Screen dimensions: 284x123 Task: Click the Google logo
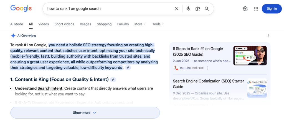tap(21, 8)
